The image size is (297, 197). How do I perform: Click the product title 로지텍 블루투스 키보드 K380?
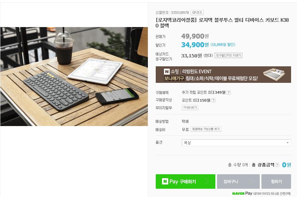pos(222,22)
